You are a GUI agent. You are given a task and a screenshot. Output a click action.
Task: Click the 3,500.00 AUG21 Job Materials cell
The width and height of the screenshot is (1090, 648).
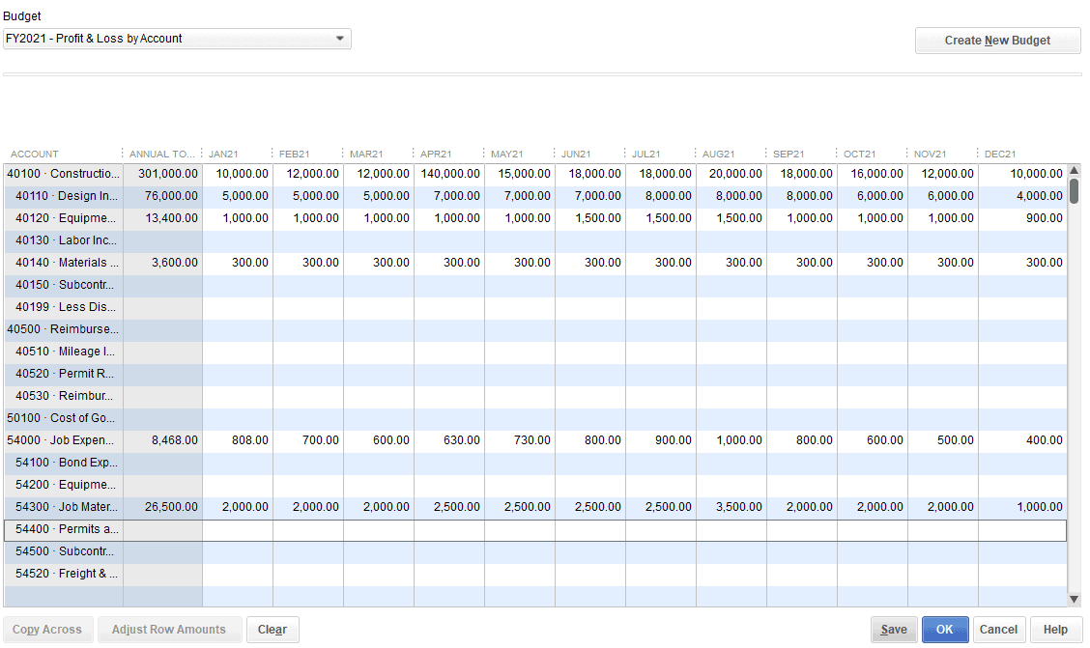click(x=731, y=507)
